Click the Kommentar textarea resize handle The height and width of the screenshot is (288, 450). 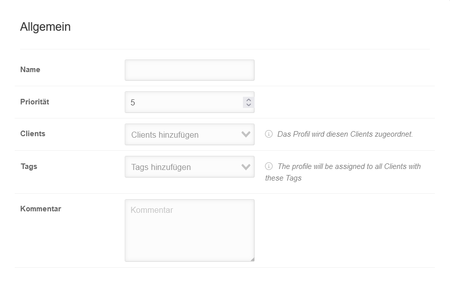[x=252, y=259]
